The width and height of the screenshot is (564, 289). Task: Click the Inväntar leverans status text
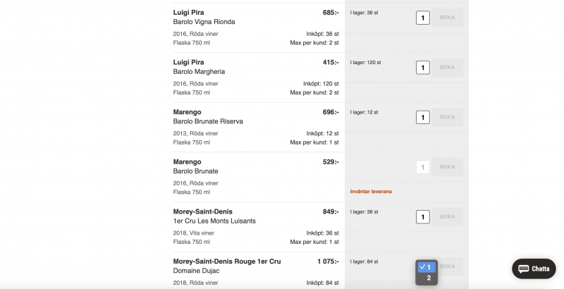371,192
